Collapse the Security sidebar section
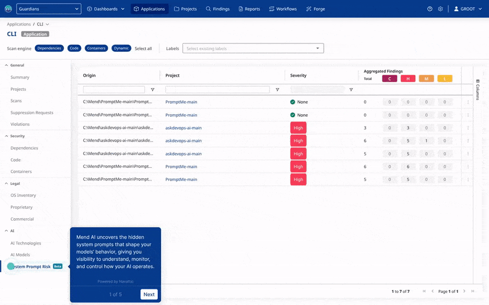Screen dimensions: 489x305 [x=6, y=136]
